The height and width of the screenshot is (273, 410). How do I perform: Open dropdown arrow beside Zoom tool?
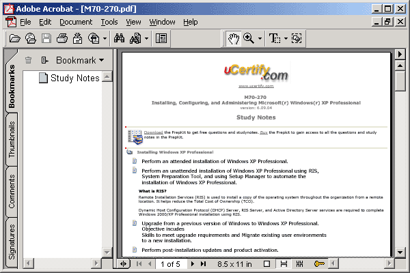coord(260,39)
